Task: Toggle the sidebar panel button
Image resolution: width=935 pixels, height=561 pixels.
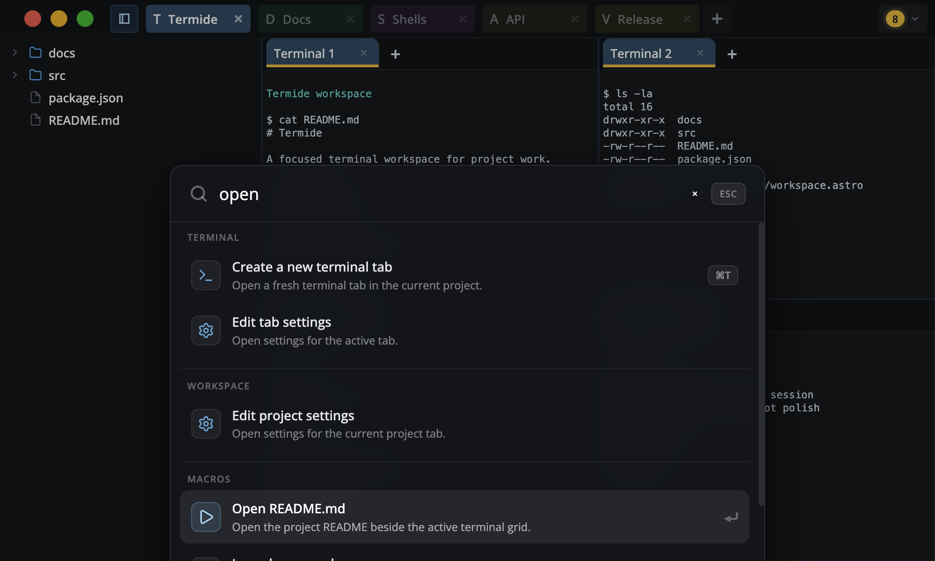Action: coord(124,19)
